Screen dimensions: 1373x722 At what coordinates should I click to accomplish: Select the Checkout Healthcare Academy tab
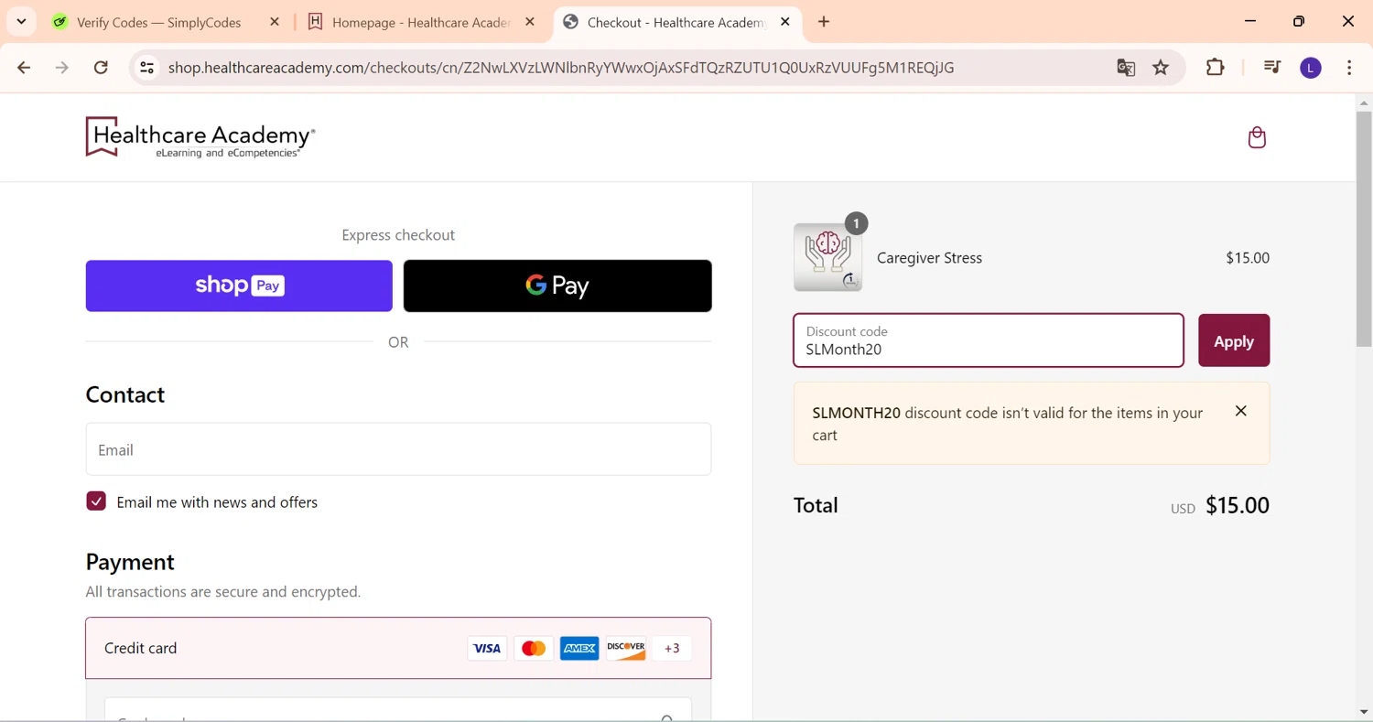pyautogui.click(x=676, y=22)
